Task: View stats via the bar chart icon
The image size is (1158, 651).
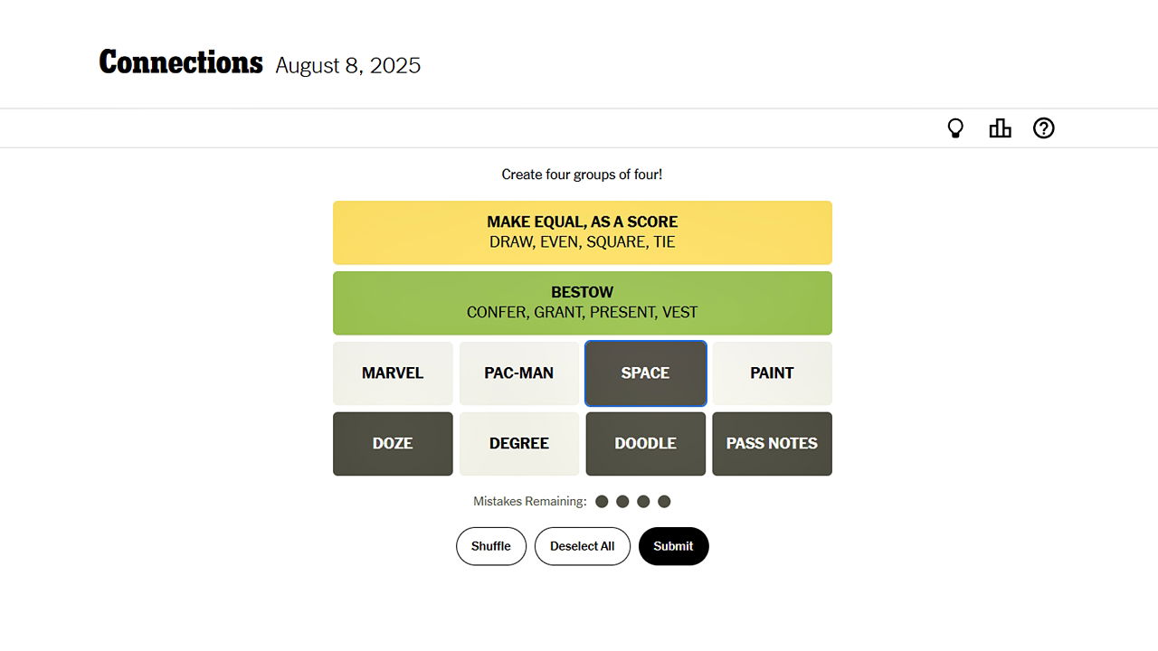Action: (x=1000, y=127)
